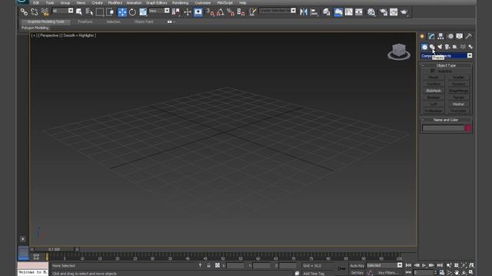The image size is (492, 276).
Task: Open the Create command panel tab
Action: 422,36
